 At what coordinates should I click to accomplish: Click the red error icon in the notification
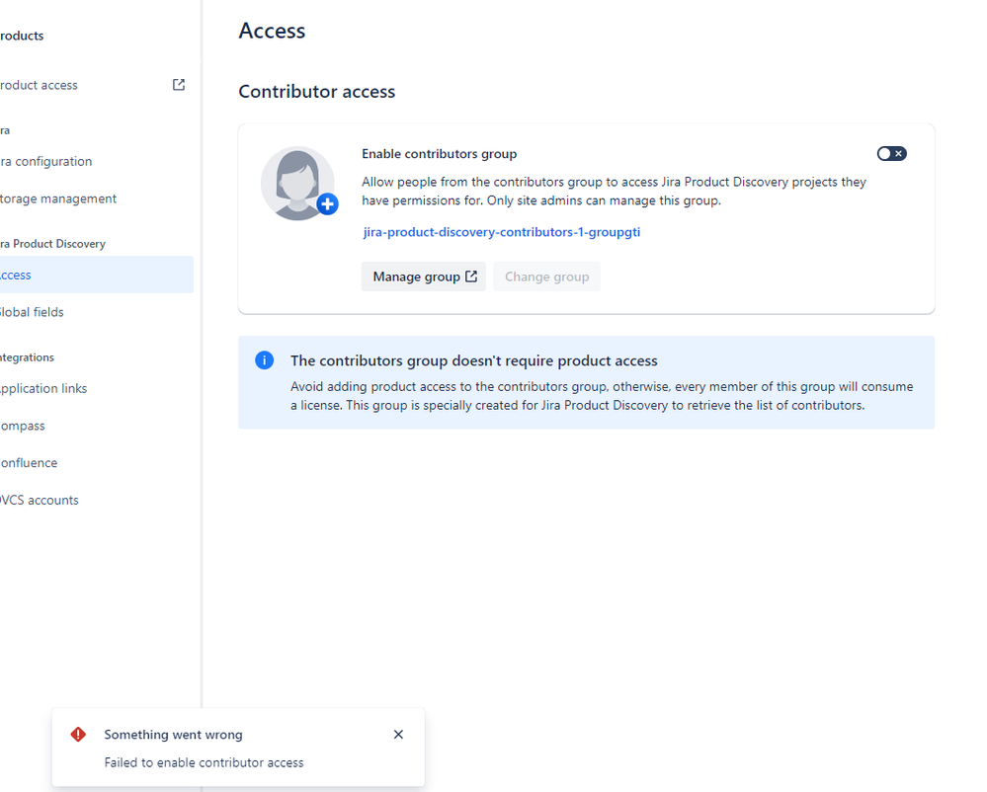pyautogui.click(x=78, y=734)
